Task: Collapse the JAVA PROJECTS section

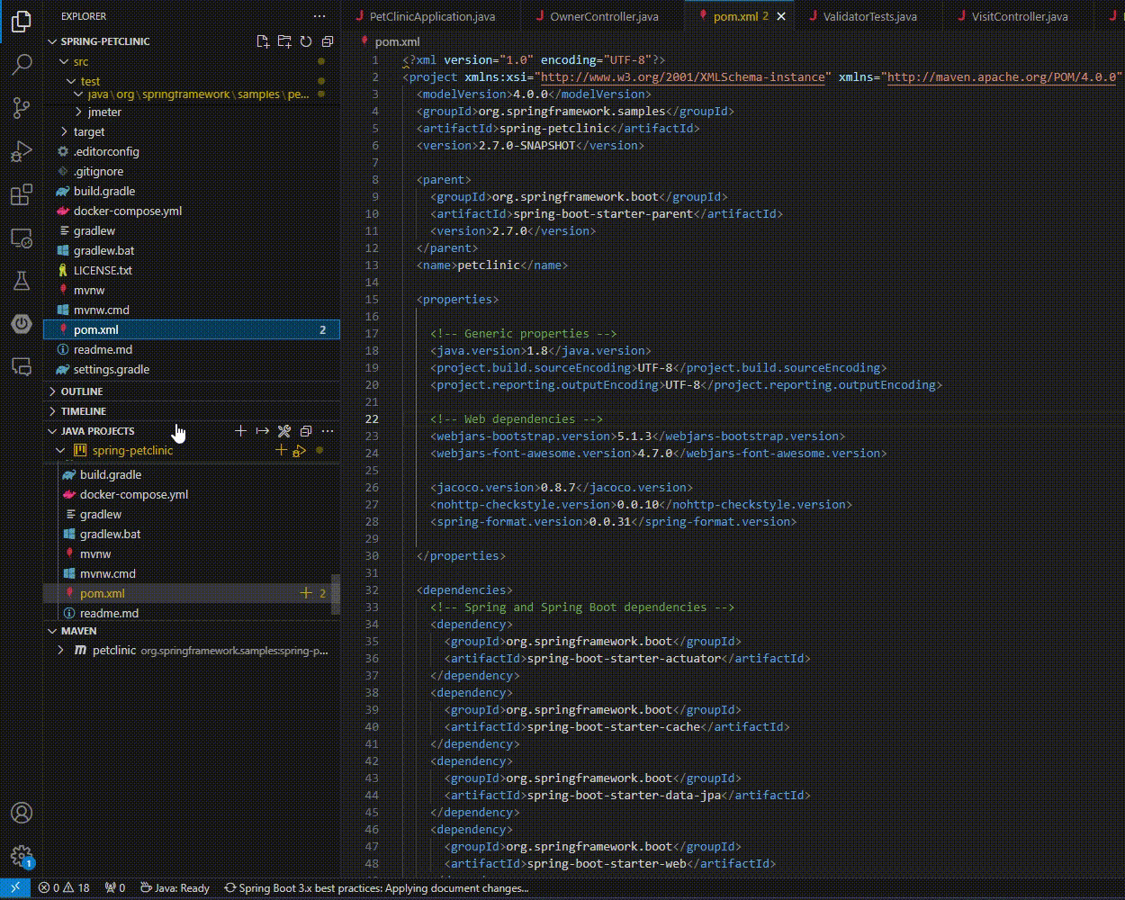Action: click(x=53, y=431)
